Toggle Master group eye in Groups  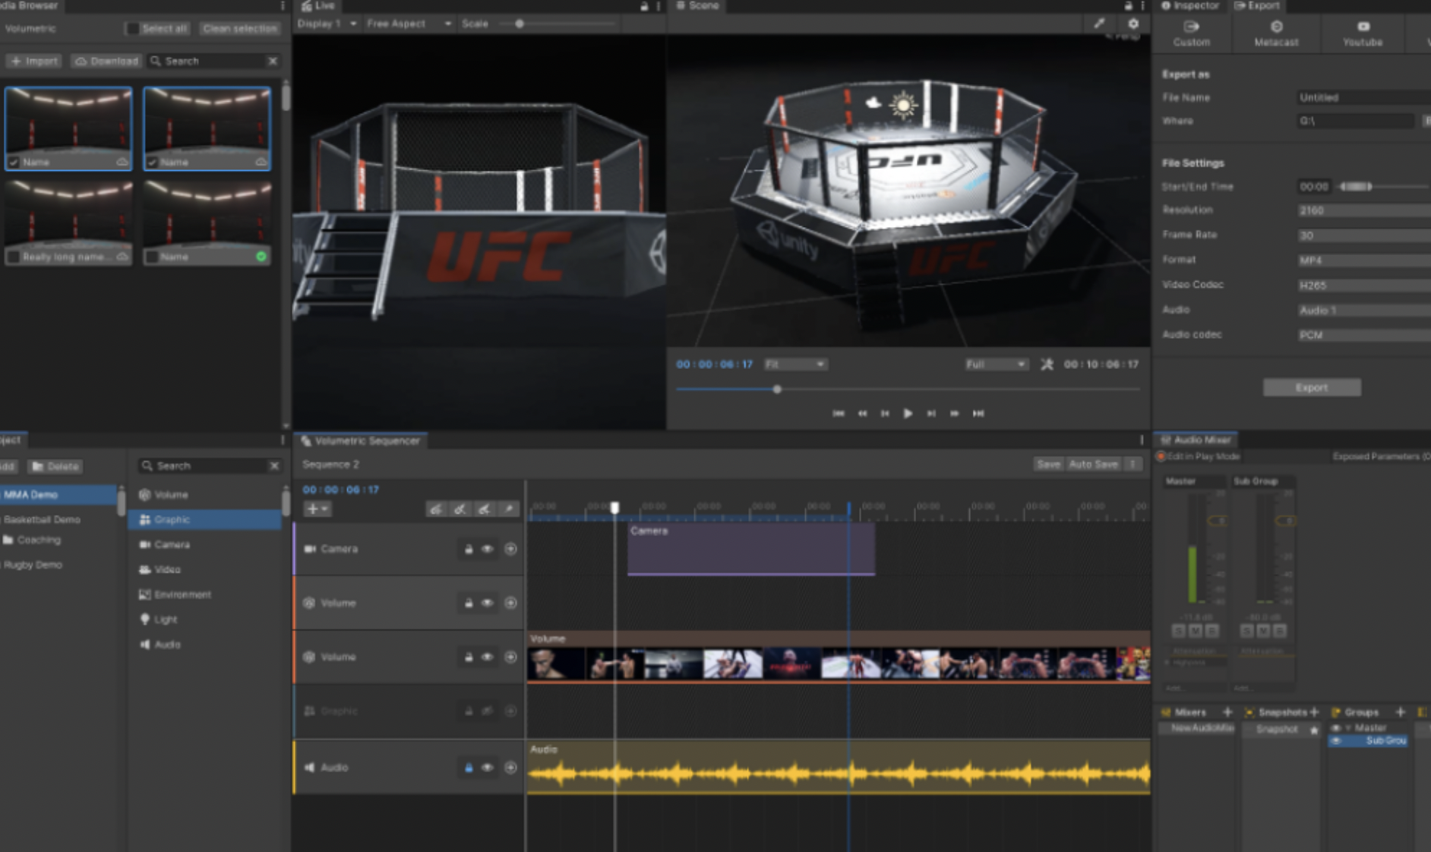1336,727
